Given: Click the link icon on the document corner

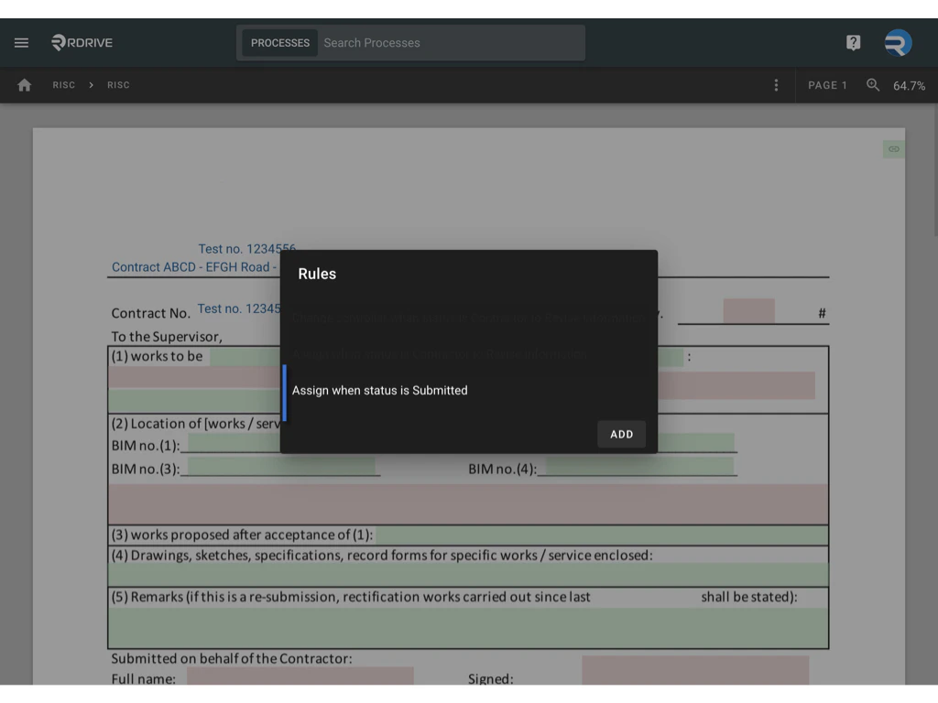Looking at the screenshot, I should click(x=893, y=148).
